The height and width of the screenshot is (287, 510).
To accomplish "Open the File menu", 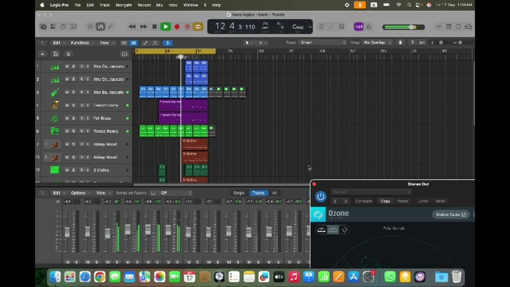I will (x=78, y=5).
